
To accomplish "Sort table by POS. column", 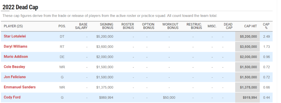I will [x=62, y=26].
